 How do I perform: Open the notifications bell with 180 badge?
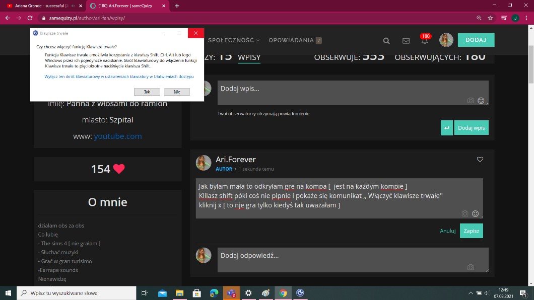(425, 41)
